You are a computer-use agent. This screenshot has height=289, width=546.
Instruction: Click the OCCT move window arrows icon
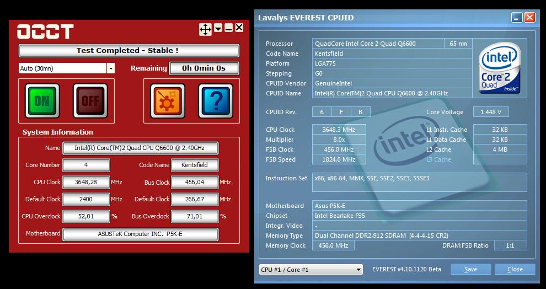point(206,29)
